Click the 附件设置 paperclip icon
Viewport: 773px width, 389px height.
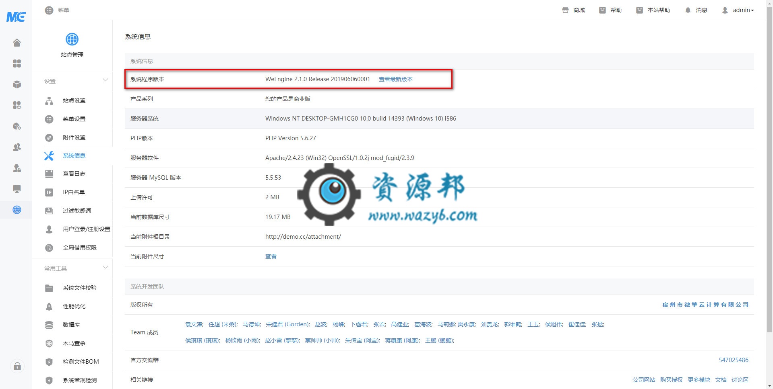click(49, 137)
